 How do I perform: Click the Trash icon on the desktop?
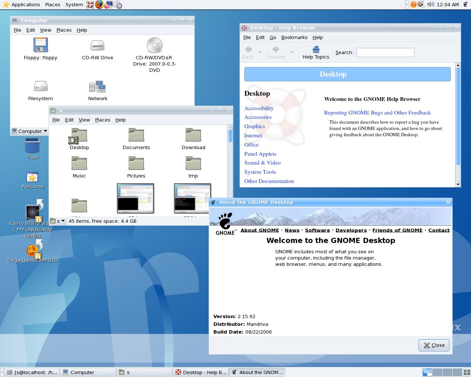(x=32, y=145)
